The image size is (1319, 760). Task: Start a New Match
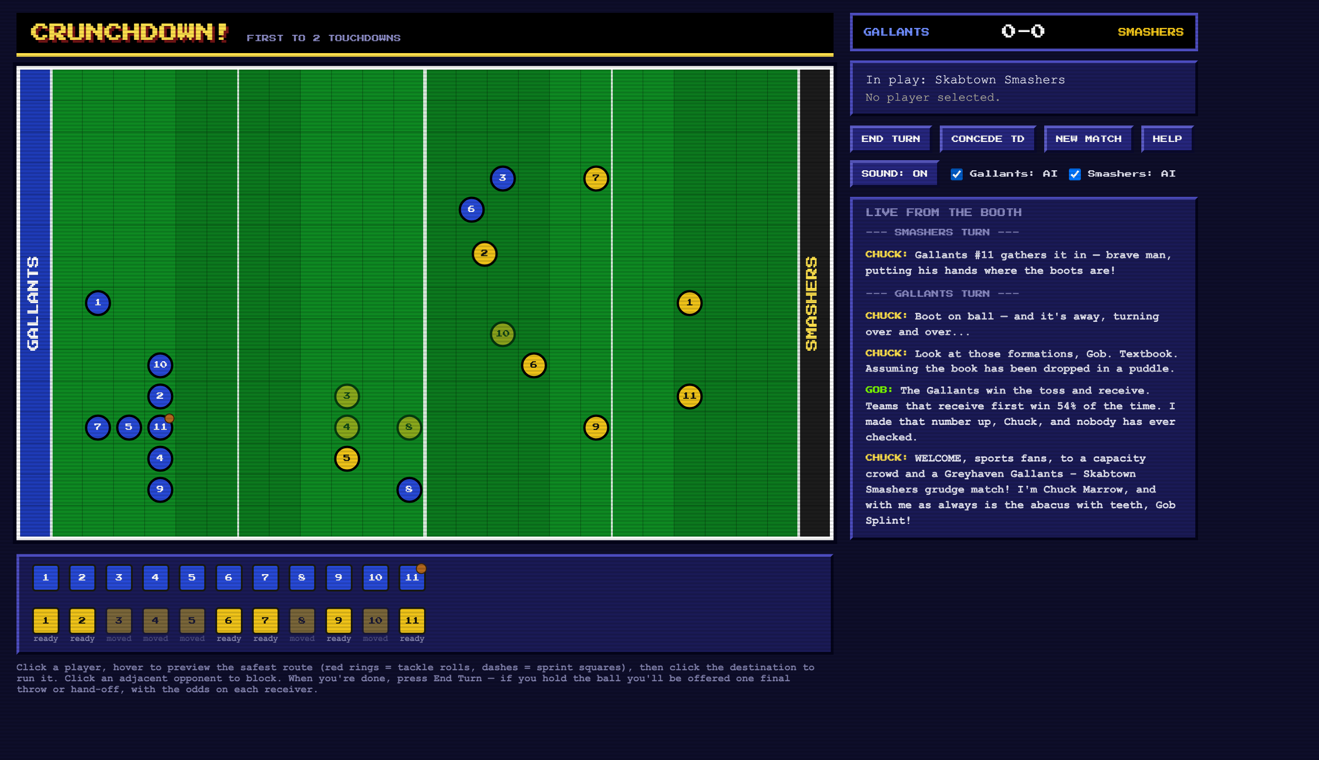[1088, 139]
